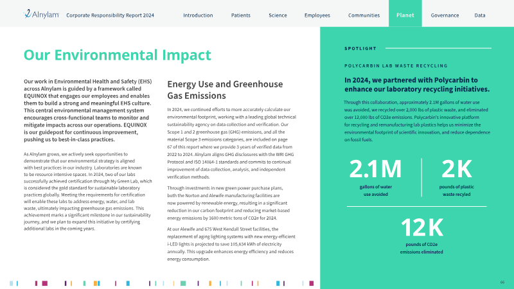Navigate to the Governance tab
Image resolution: width=514 pixels, height=289 pixels.
445,15
